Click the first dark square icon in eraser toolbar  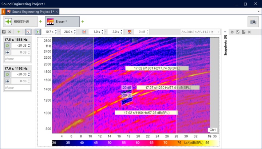pos(4,32)
